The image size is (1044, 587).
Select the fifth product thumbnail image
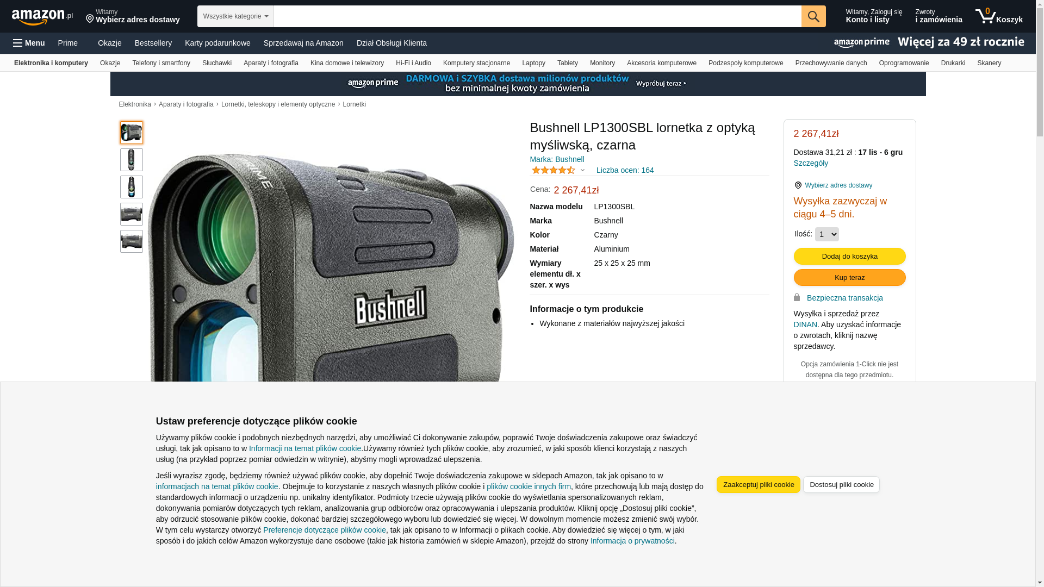coord(132,241)
